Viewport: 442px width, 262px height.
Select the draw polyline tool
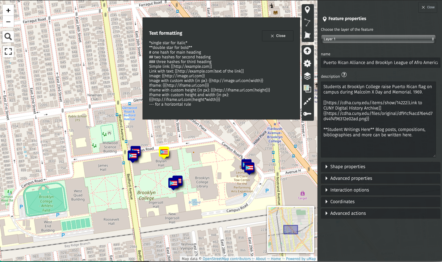pyautogui.click(x=307, y=23)
